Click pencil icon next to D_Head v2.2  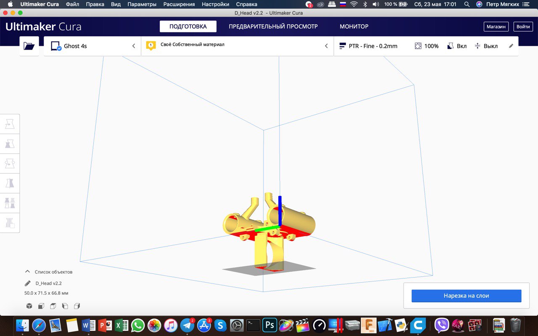coord(28,283)
